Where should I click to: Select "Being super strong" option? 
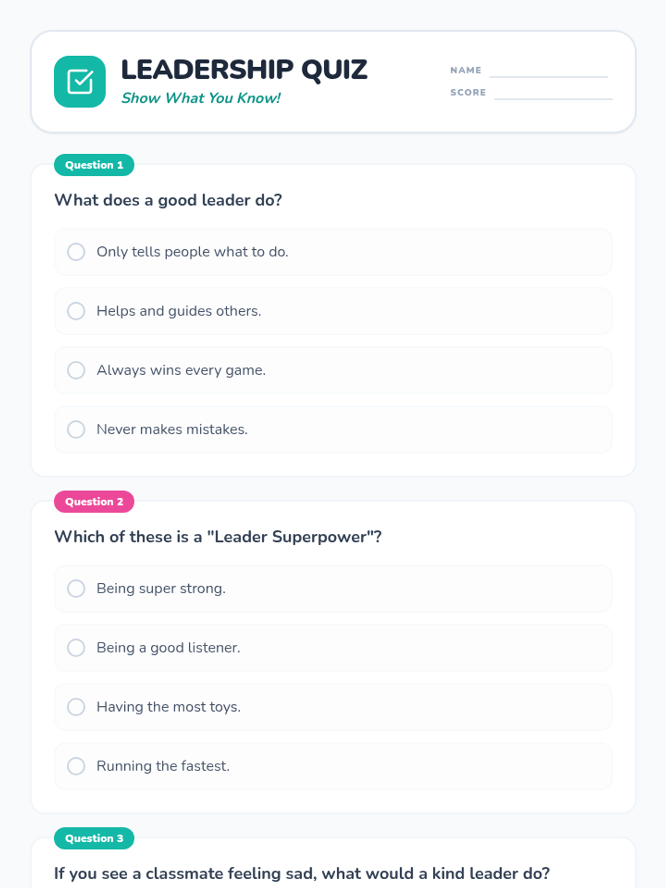(76, 588)
